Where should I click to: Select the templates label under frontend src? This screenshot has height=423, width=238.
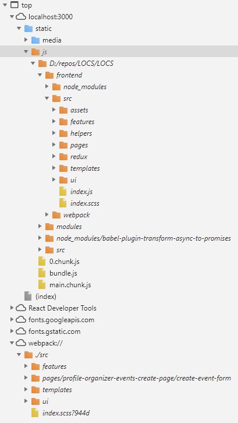[85, 168]
